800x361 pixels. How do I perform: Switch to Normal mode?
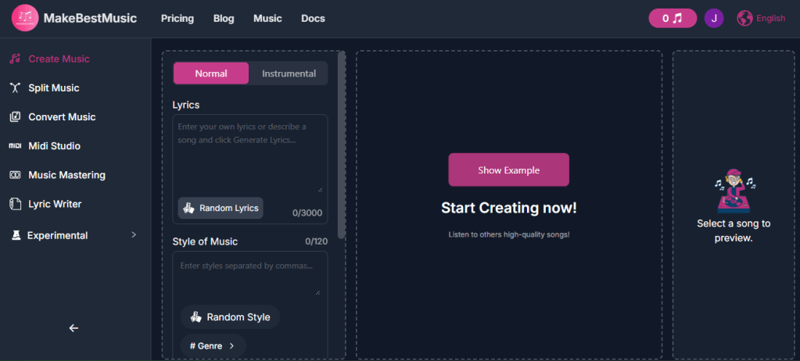(x=211, y=73)
